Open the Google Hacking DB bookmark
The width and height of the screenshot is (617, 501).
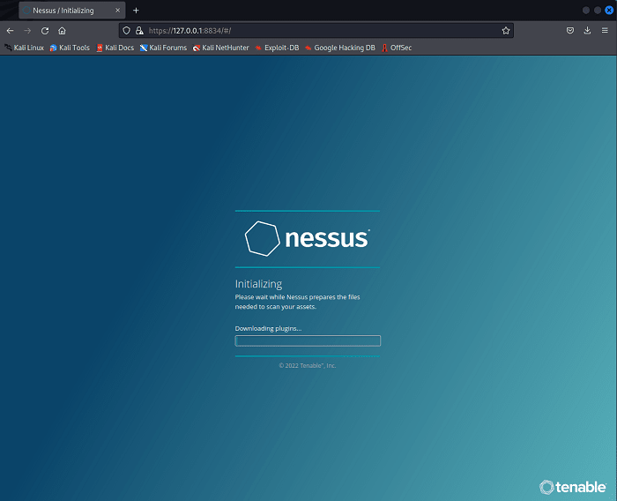coord(340,48)
